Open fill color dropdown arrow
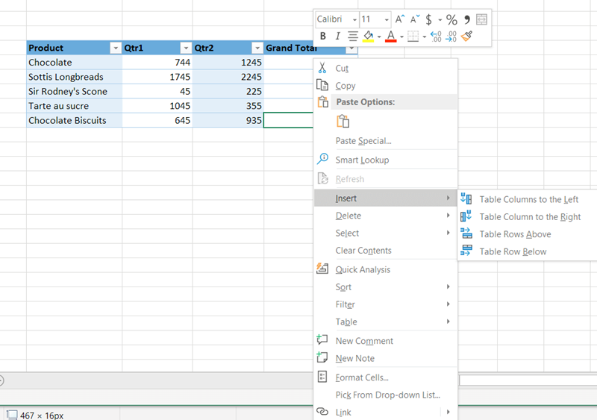The width and height of the screenshot is (597, 420). click(x=379, y=37)
